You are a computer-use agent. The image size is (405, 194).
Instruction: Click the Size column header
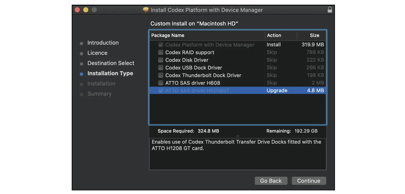coord(314,35)
